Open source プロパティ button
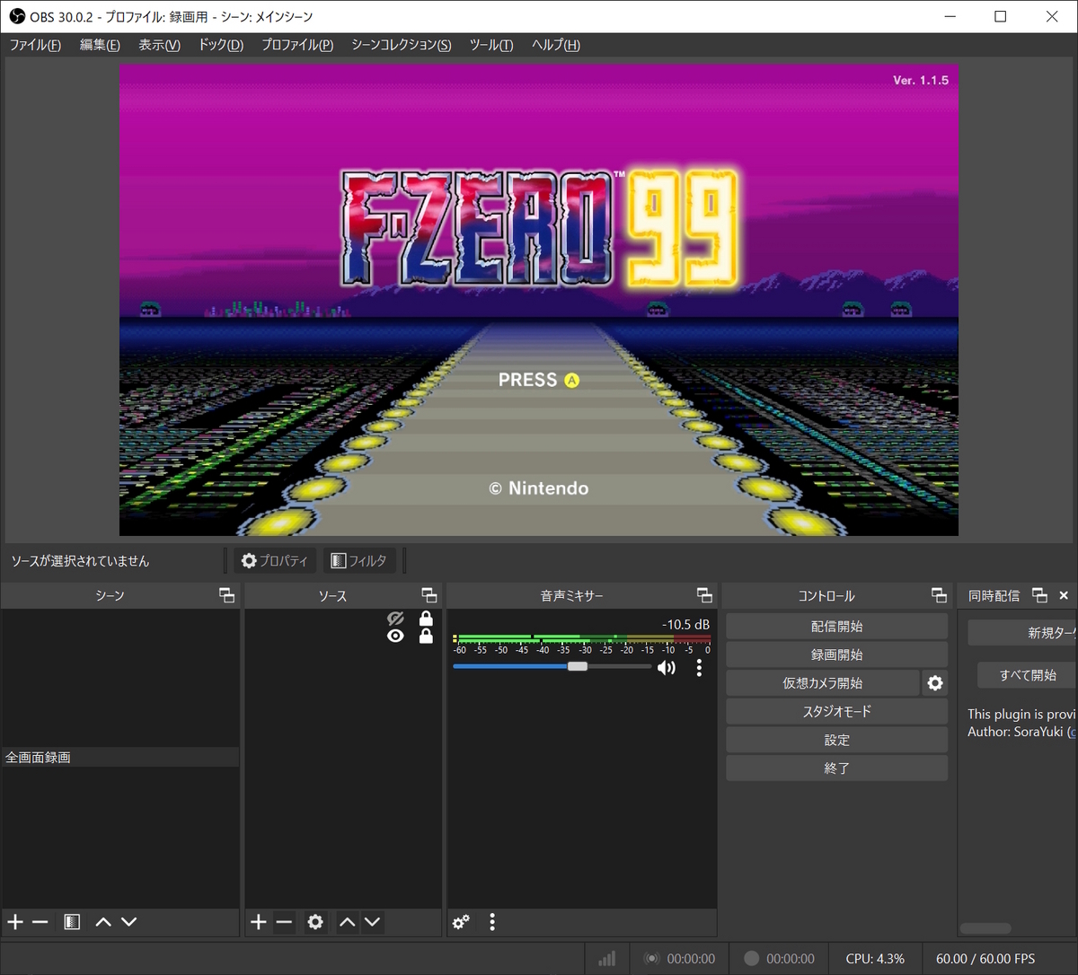Viewport: 1078px width, 975px height. [275, 560]
